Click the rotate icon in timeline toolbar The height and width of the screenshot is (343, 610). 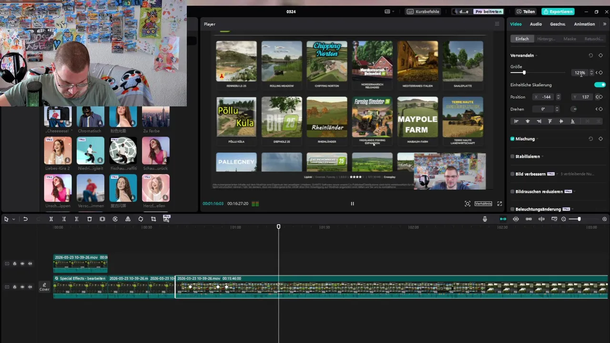tap(141, 219)
